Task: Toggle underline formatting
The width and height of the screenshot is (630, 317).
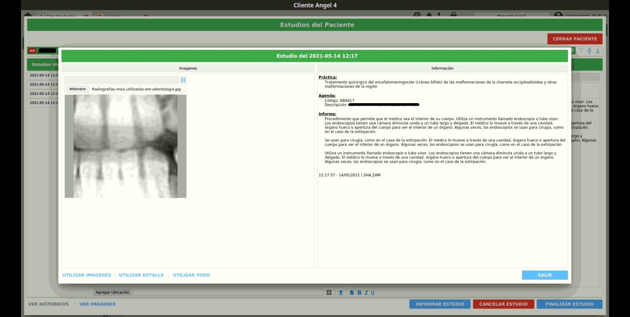Action: pos(372,292)
